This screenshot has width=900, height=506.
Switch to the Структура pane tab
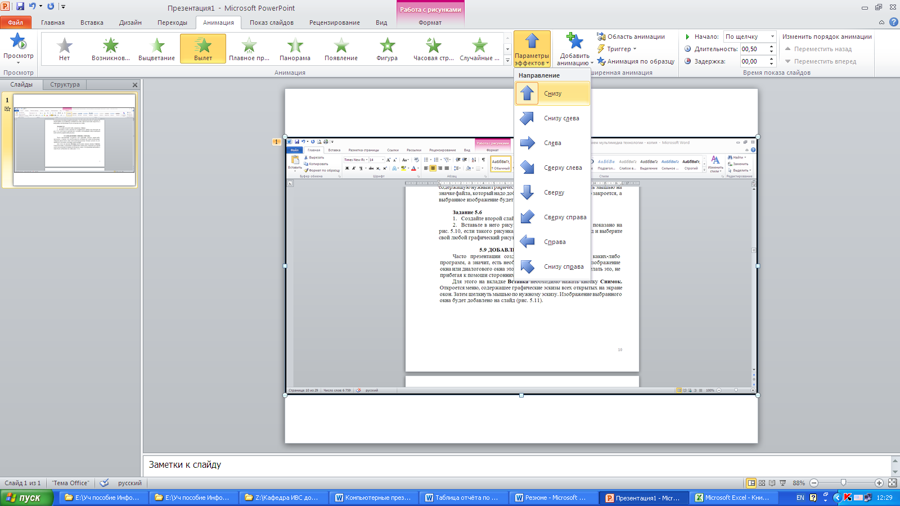[x=65, y=84]
